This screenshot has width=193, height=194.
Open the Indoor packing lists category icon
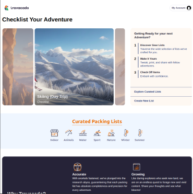(54, 133)
